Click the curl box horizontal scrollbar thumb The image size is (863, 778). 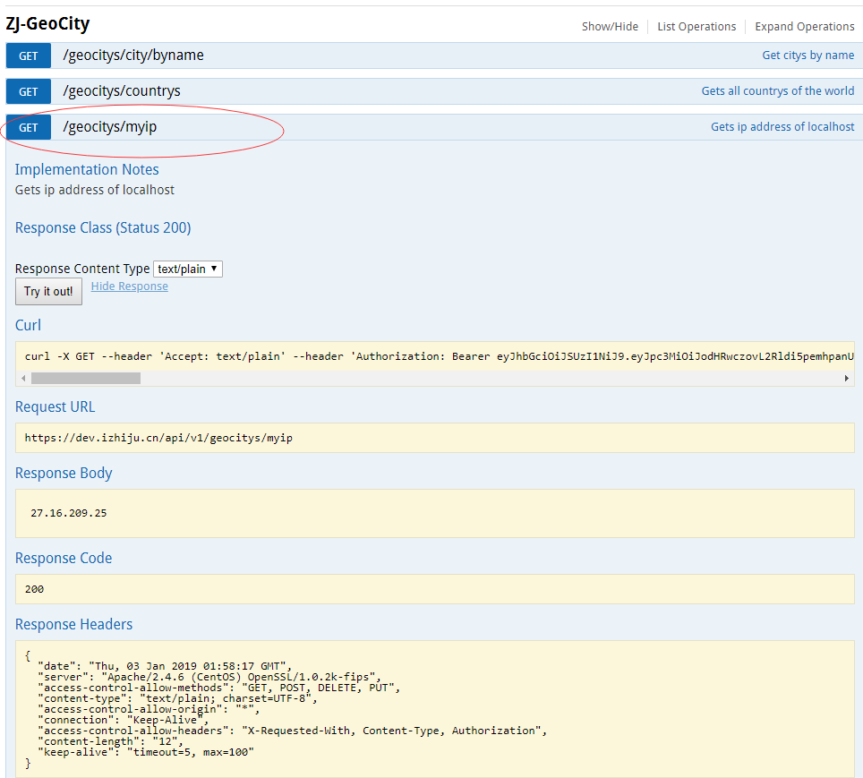86,379
